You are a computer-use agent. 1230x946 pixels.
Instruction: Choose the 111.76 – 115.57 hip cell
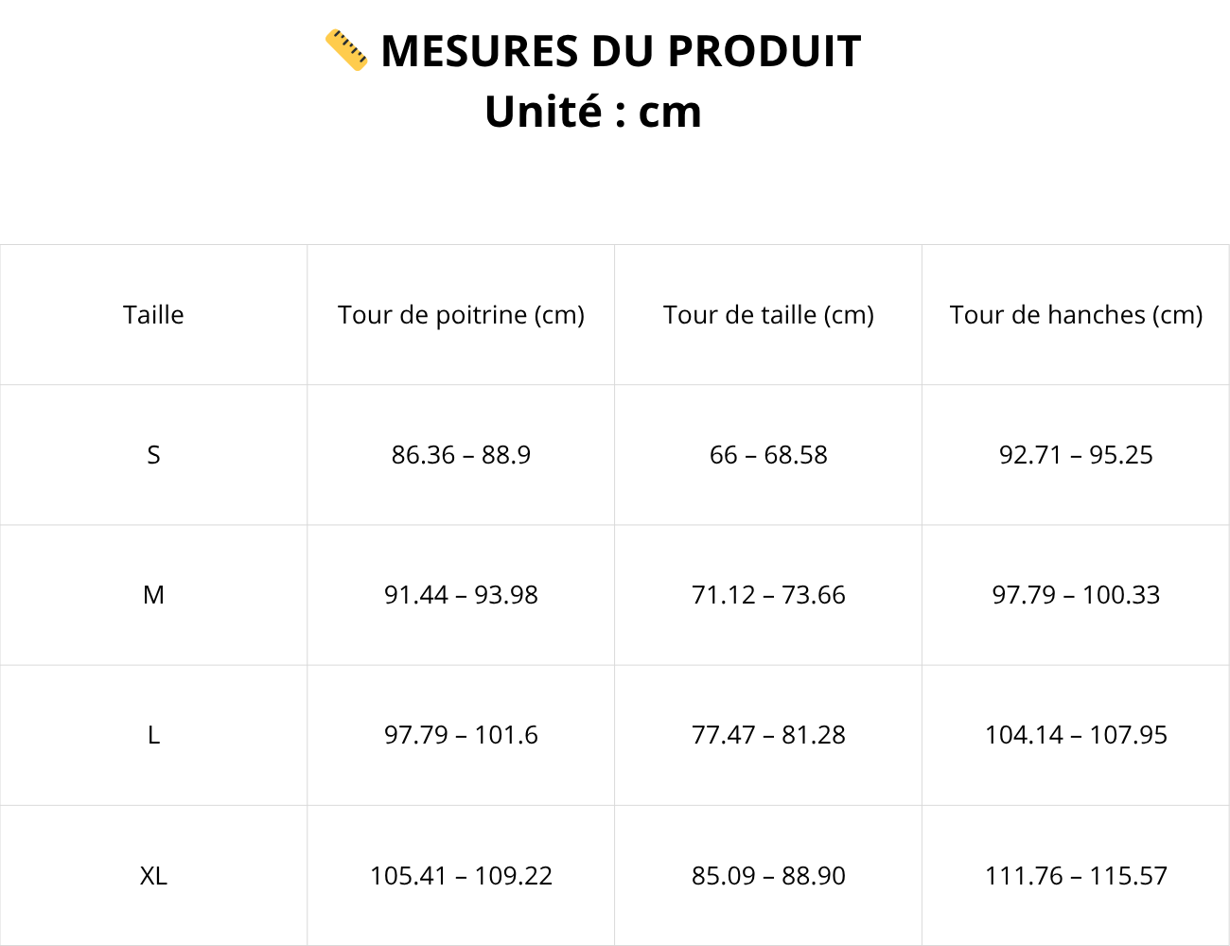pos(1076,876)
